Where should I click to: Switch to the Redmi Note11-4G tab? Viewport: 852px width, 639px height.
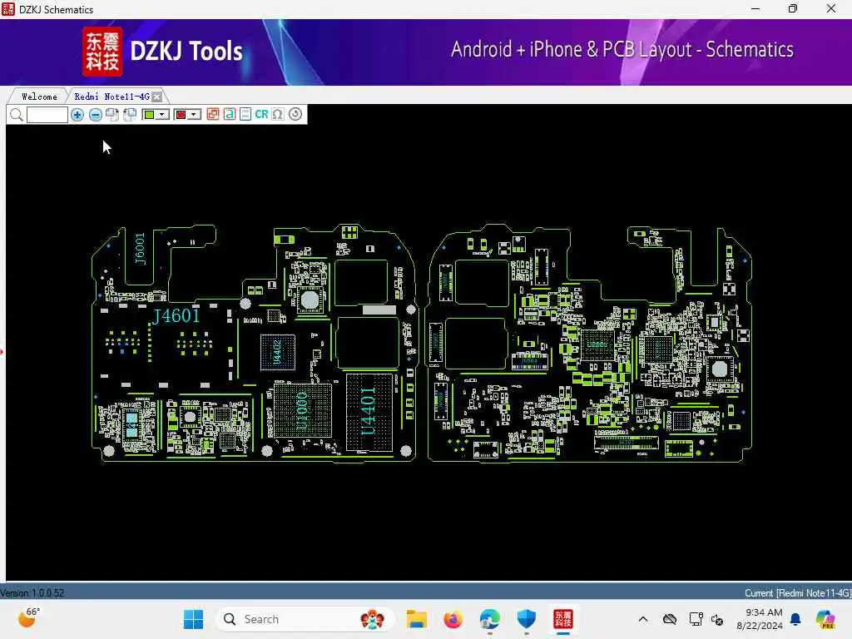[x=112, y=97]
